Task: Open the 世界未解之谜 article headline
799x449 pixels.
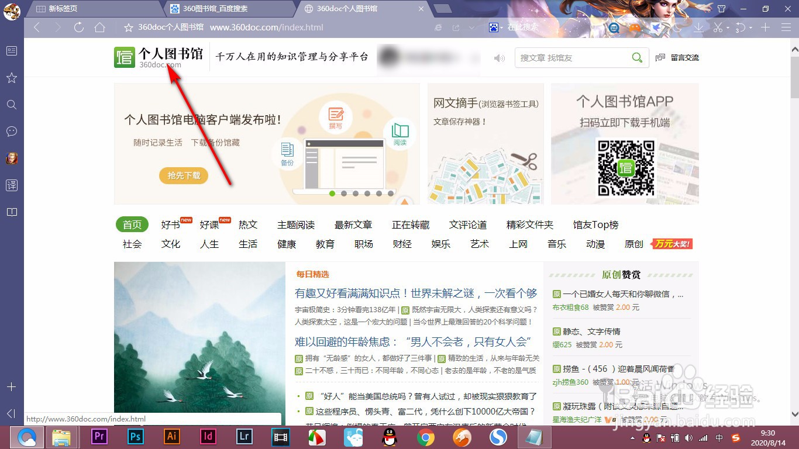Action: point(415,293)
